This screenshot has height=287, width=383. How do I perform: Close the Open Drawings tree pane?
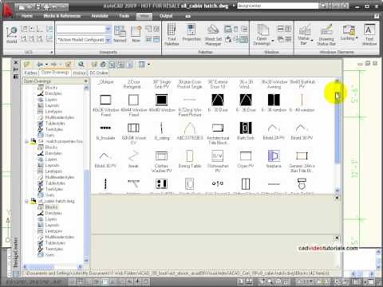tap(86, 81)
